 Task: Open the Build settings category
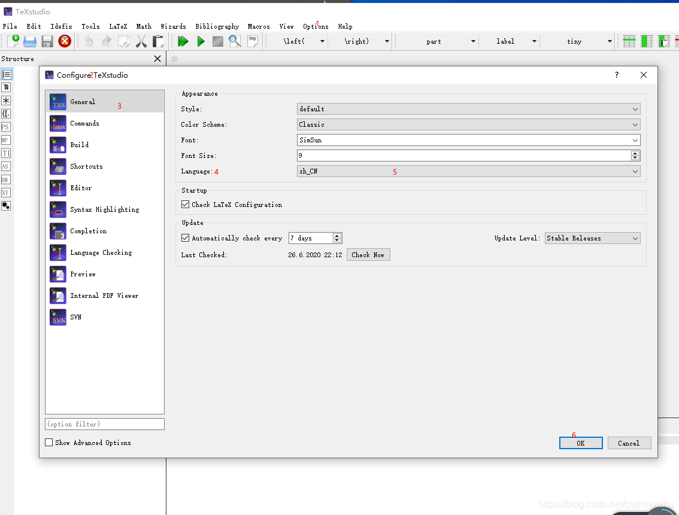[105, 145]
